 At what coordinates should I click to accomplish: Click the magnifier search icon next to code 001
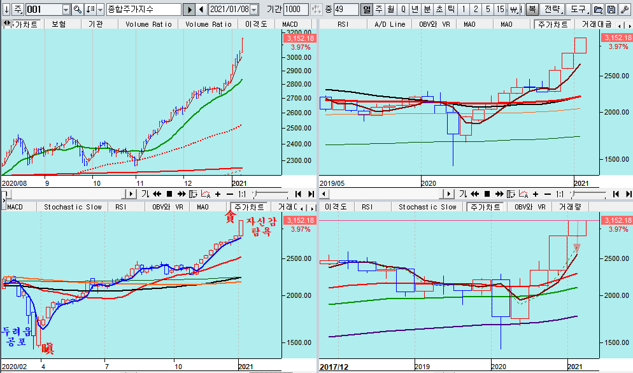tap(78, 10)
